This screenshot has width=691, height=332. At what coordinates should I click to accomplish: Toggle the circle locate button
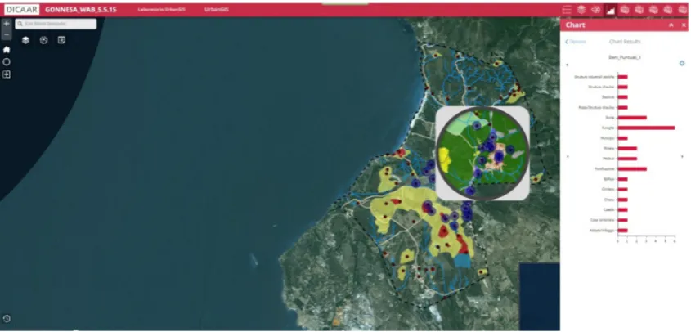pos(7,61)
